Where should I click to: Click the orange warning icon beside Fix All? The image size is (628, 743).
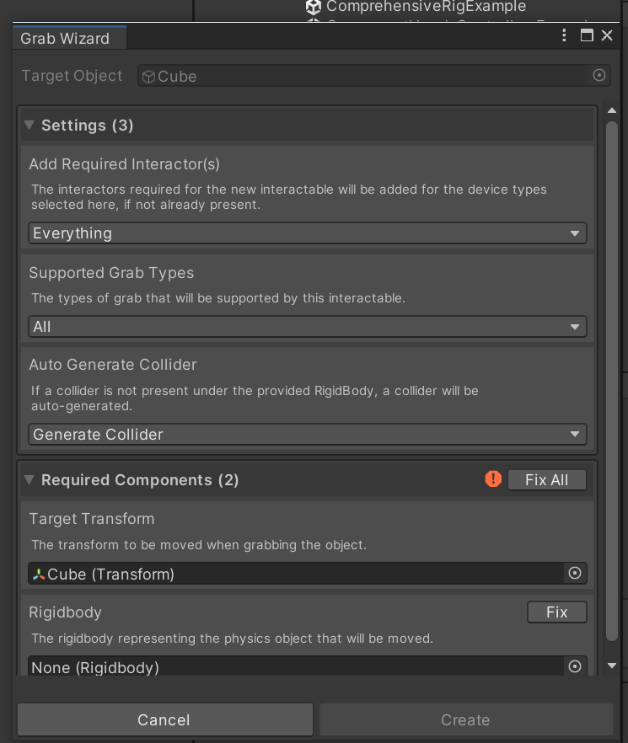pos(493,479)
